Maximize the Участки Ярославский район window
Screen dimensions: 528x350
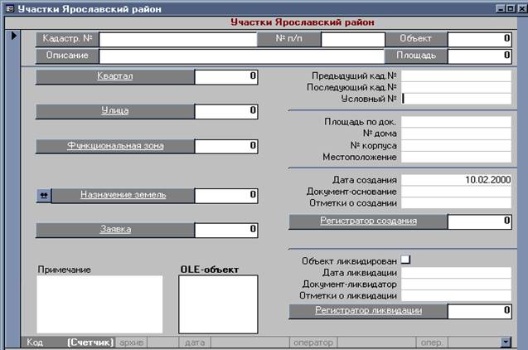point(510,8)
